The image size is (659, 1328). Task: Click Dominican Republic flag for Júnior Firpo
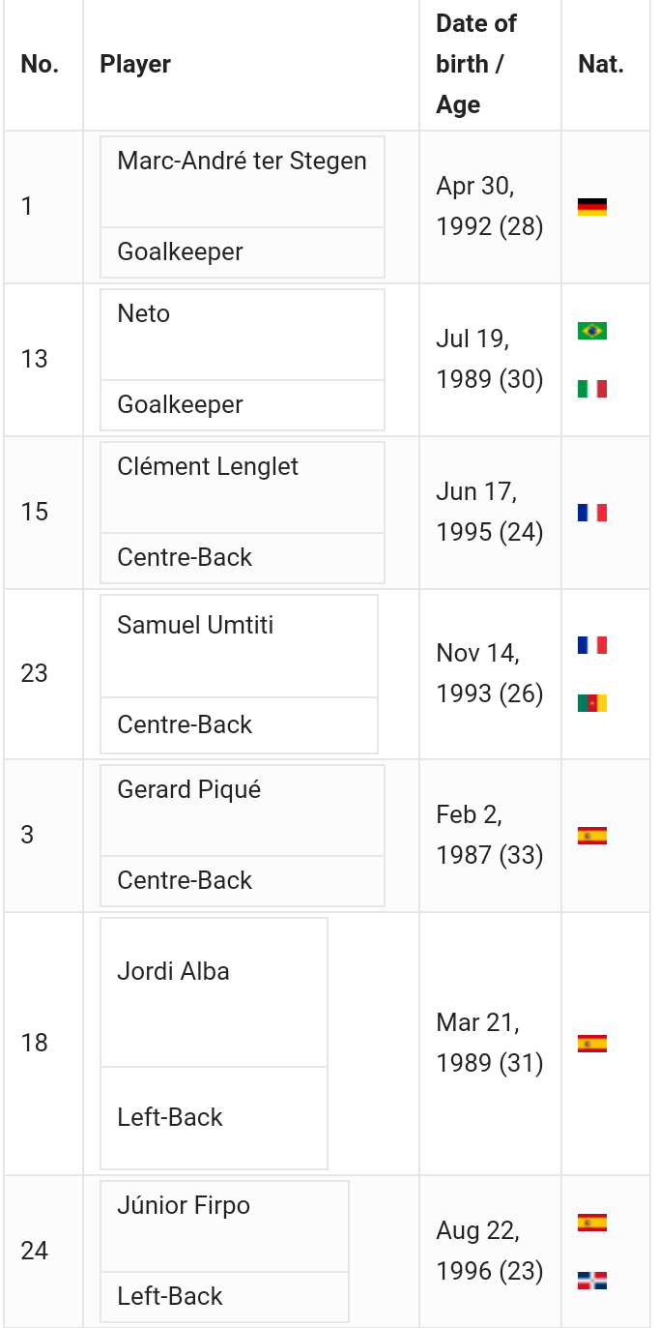pos(591,1282)
